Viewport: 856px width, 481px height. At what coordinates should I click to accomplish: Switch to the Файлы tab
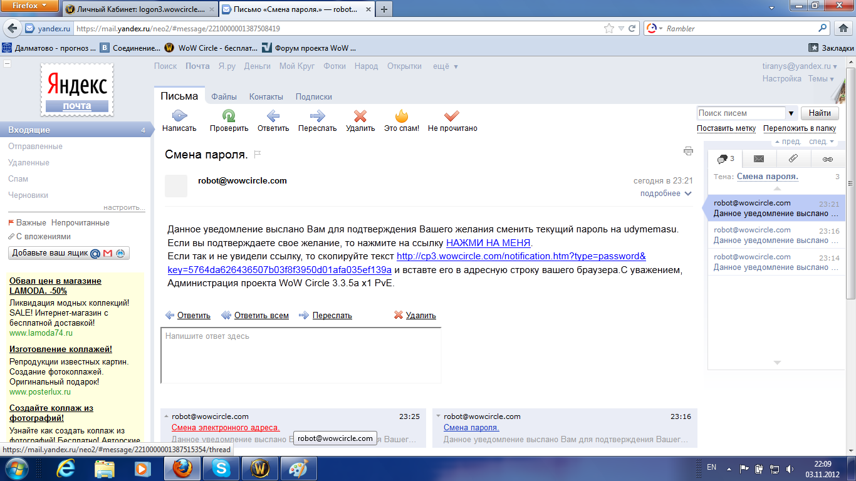(x=224, y=96)
